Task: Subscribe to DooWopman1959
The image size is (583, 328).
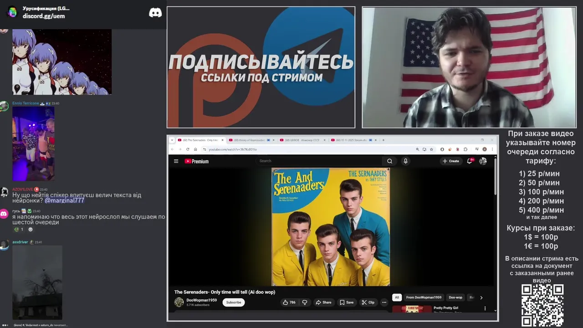Action: (234, 302)
